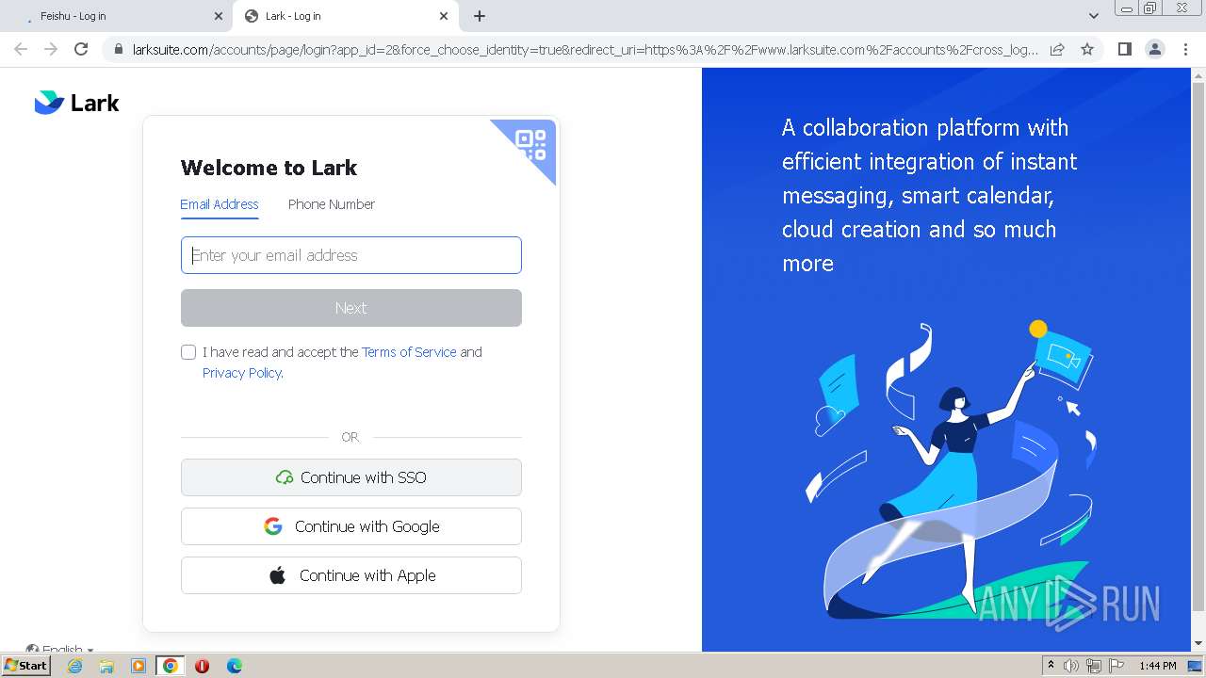Focus the email address input field

351,255
